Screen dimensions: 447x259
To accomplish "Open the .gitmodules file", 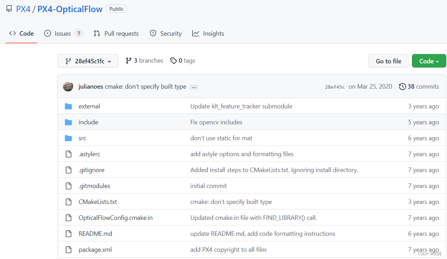I will point(94,186).
